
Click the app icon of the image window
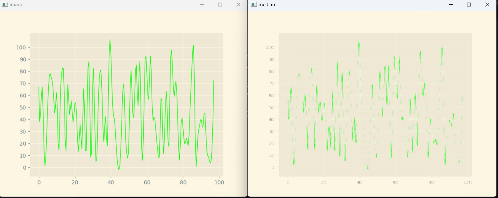[x=5, y=5]
